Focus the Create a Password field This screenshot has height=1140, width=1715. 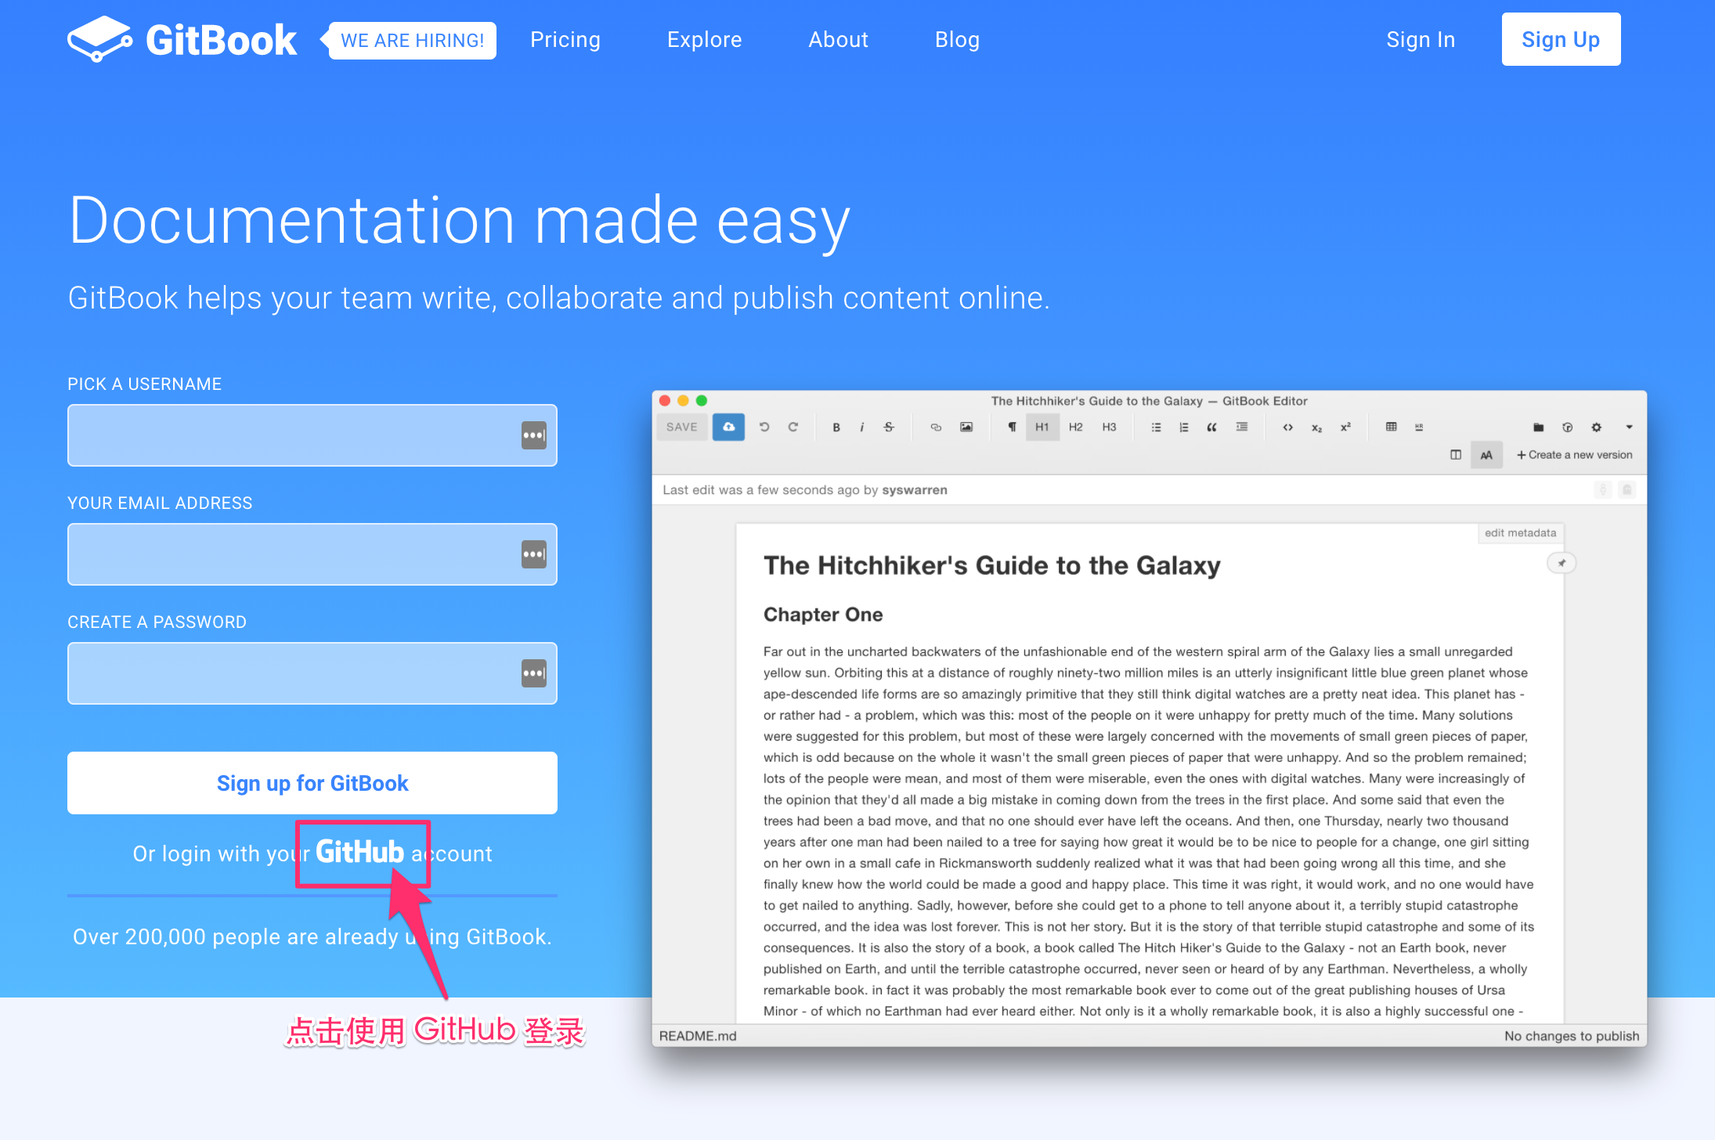coord(312,673)
